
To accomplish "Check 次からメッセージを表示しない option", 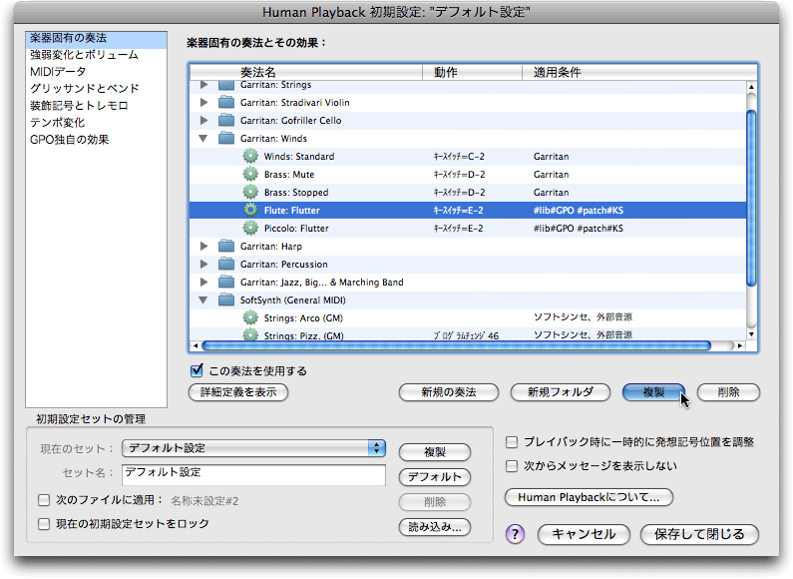I will click(512, 465).
